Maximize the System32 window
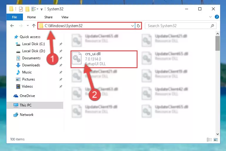Viewport: 226px width, 151px height. pos(200,9)
